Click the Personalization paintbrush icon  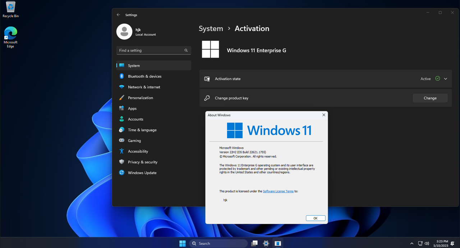[121, 98]
